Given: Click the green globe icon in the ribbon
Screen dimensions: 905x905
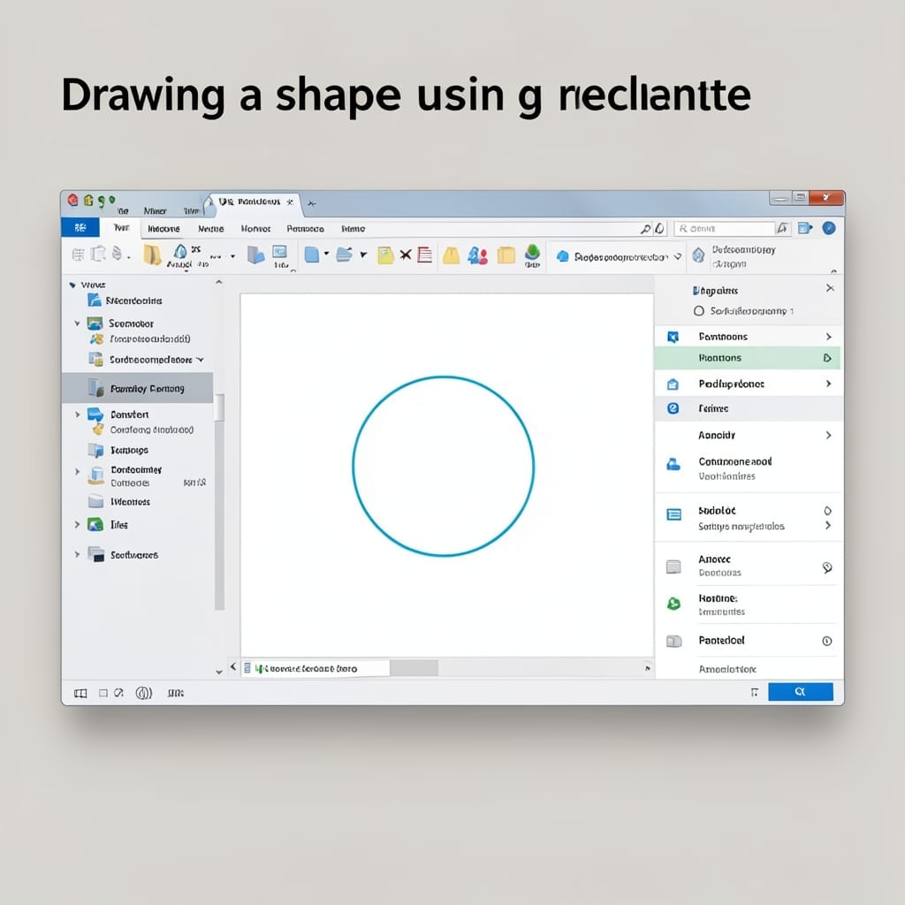Looking at the screenshot, I should (532, 252).
